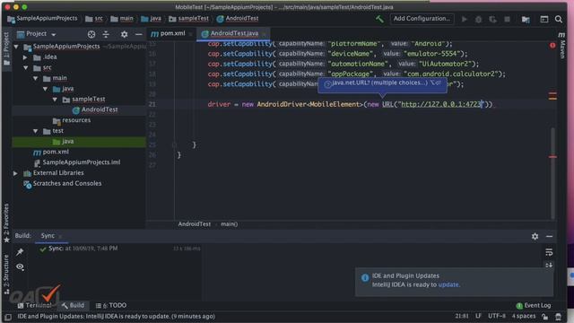Click the 21:81 cursor position in status bar
The image size is (574, 323).
click(462, 316)
